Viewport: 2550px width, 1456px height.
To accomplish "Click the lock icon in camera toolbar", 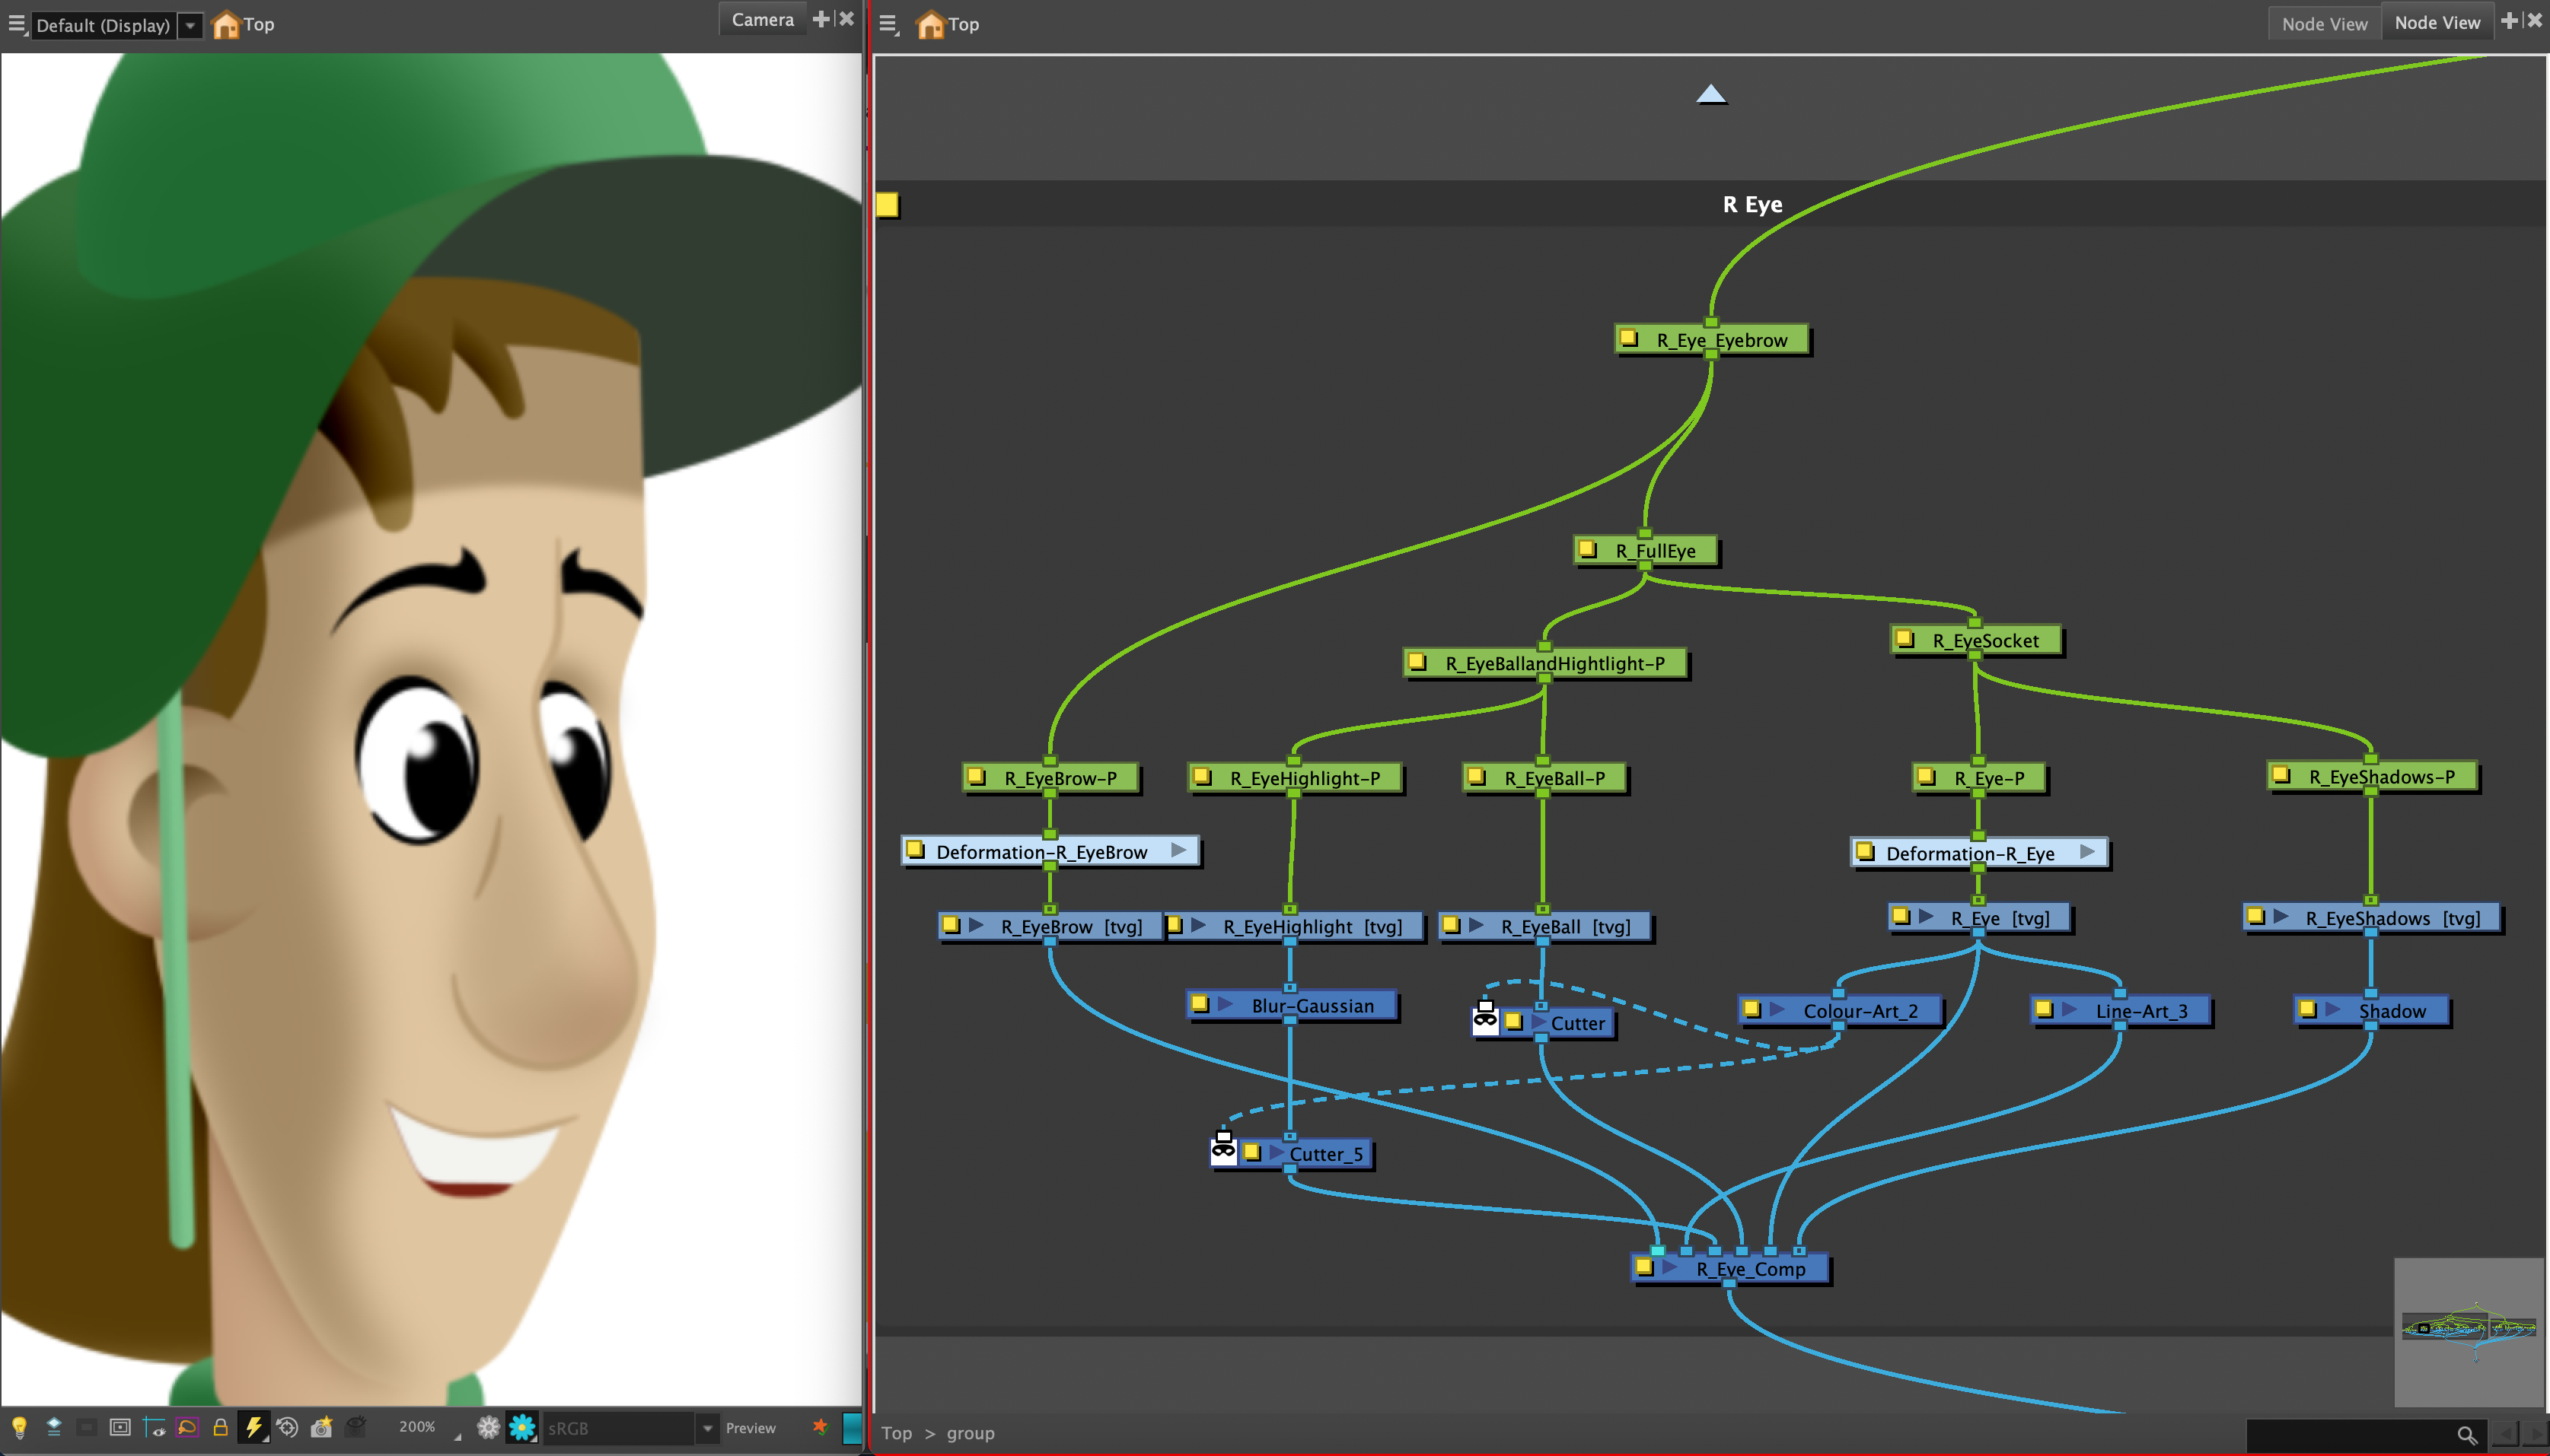I will coord(220,1427).
